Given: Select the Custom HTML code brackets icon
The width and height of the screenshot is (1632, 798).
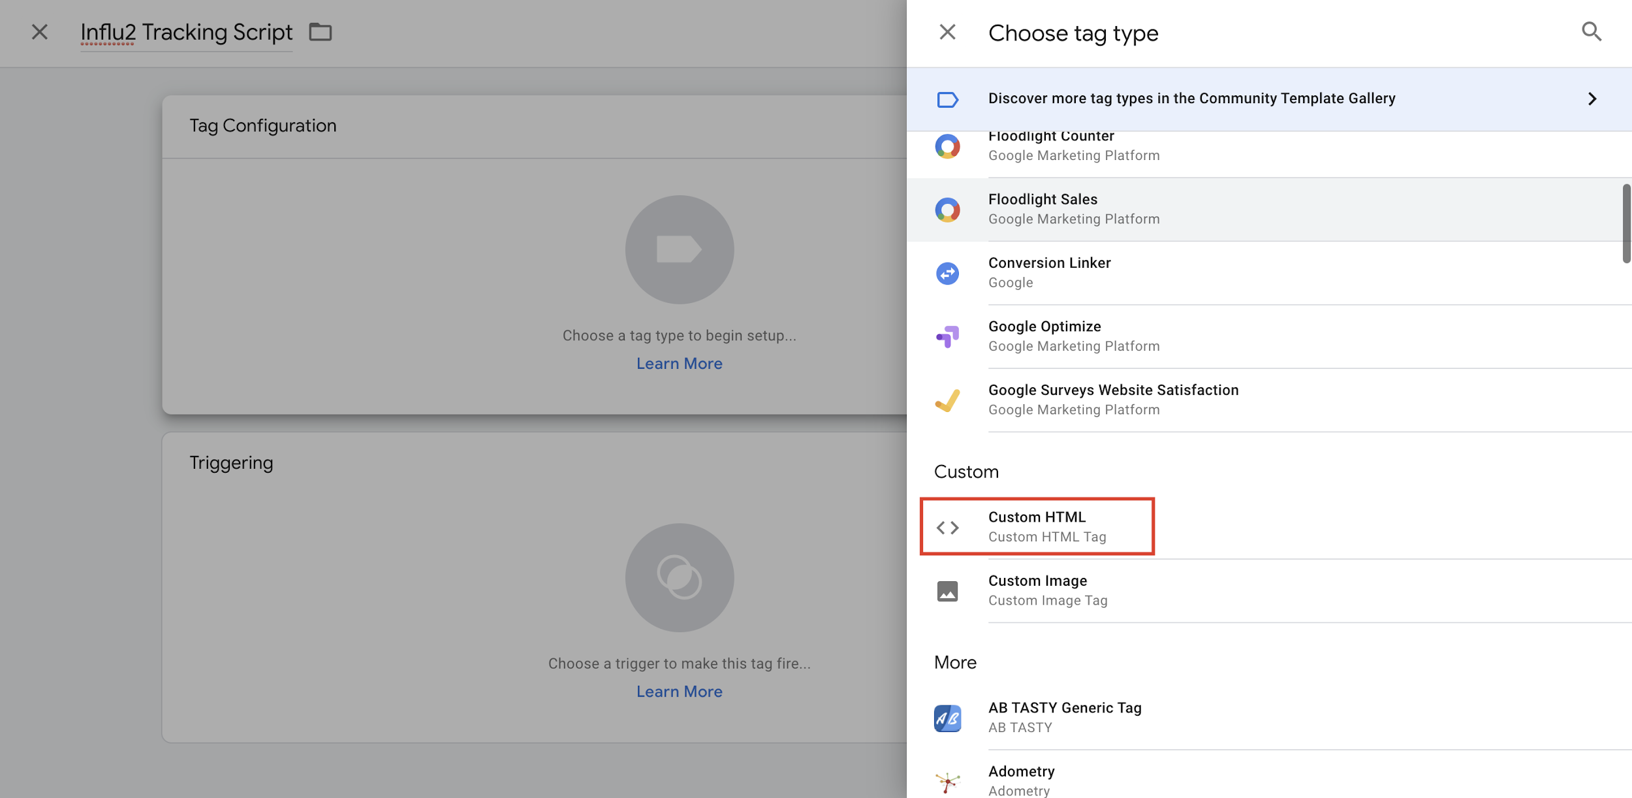Looking at the screenshot, I should (947, 527).
